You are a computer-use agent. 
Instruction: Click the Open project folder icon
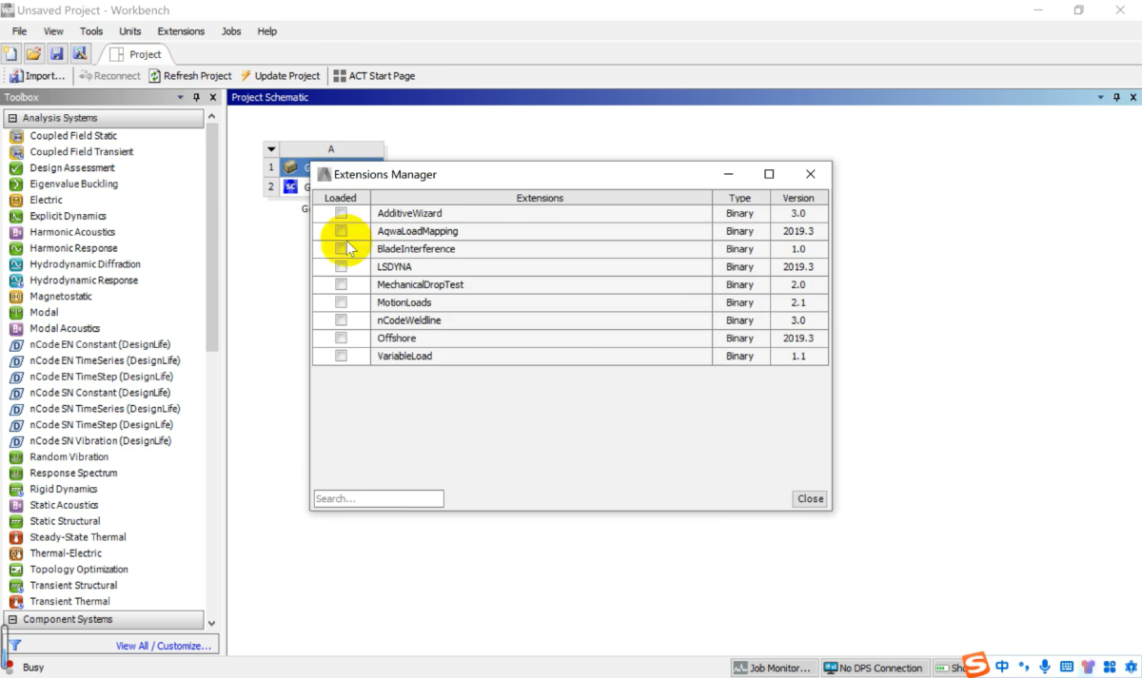point(33,54)
